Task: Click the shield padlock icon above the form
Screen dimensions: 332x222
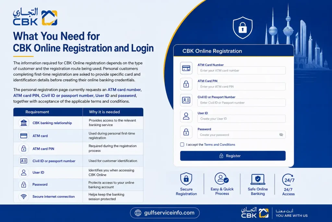Action: click(243, 28)
